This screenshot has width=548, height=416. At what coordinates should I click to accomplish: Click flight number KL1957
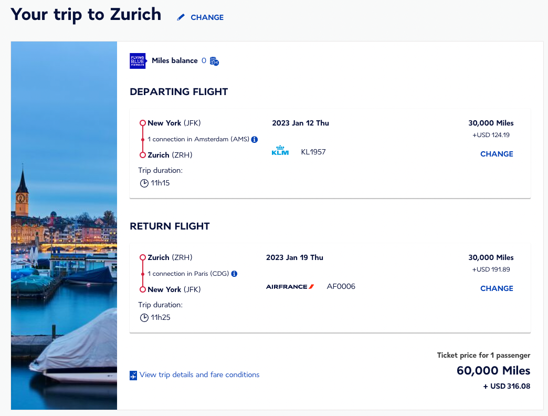(313, 152)
